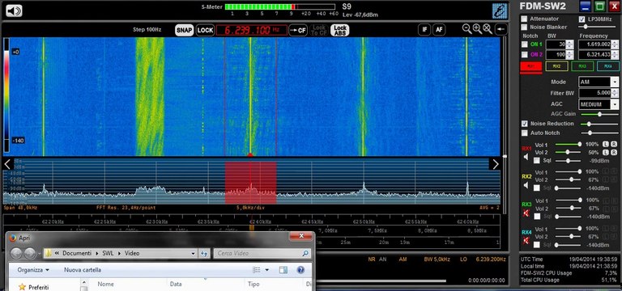Mute RX1 via its speaker icon

tap(526, 157)
